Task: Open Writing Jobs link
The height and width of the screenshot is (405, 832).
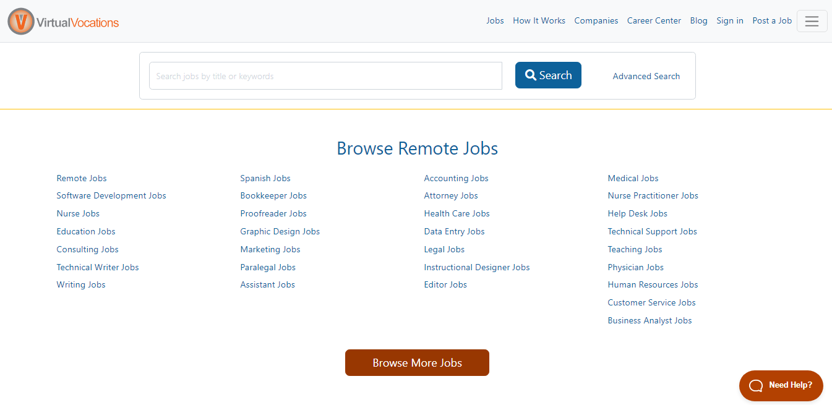Action: point(81,284)
